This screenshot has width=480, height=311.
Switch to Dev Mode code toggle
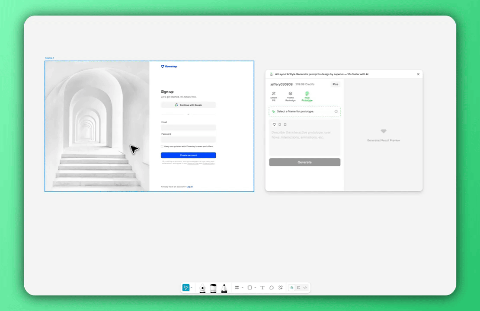[x=305, y=287]
